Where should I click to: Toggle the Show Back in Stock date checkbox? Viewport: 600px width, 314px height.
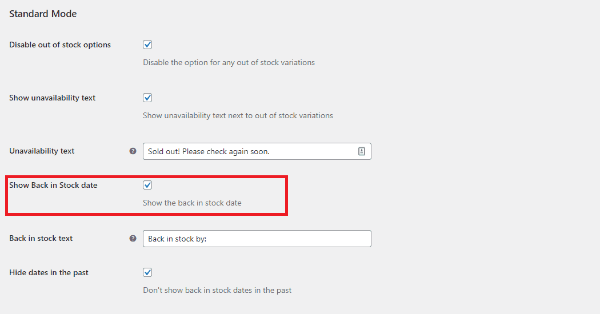(x=147, y=185)
